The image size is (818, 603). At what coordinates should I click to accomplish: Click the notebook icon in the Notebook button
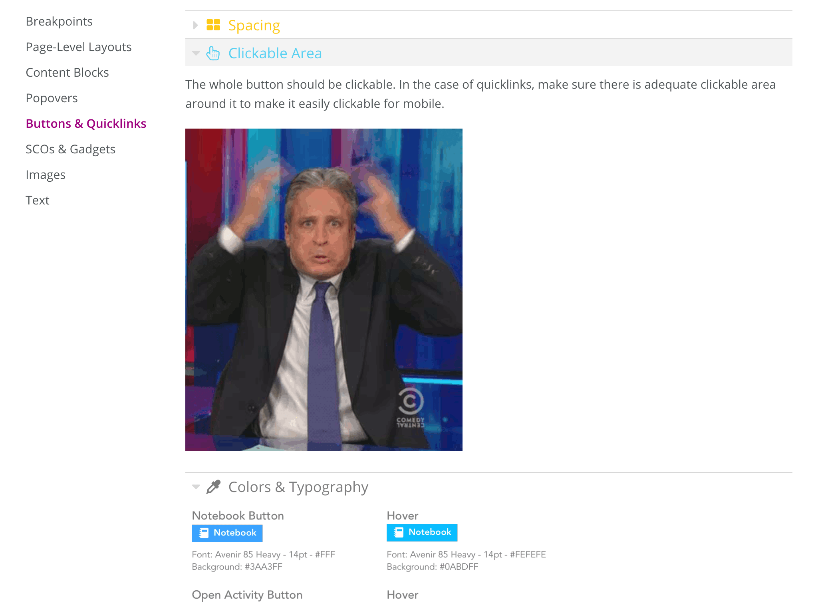click(x=204, y=533)
